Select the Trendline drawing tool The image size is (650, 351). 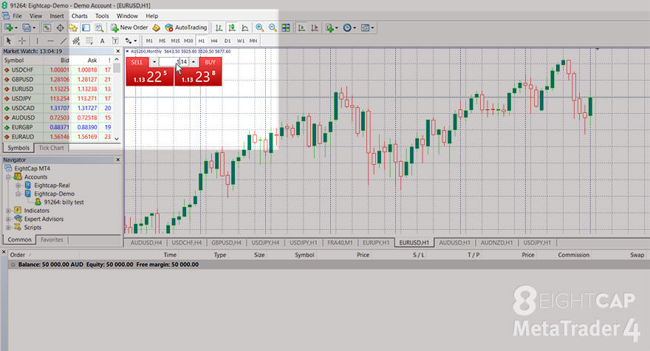[x=64, y=41]
